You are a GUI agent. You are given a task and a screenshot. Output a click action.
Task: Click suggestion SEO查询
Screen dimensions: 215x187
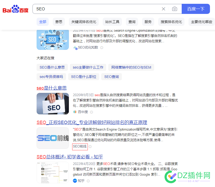click(x=111, y=77)
